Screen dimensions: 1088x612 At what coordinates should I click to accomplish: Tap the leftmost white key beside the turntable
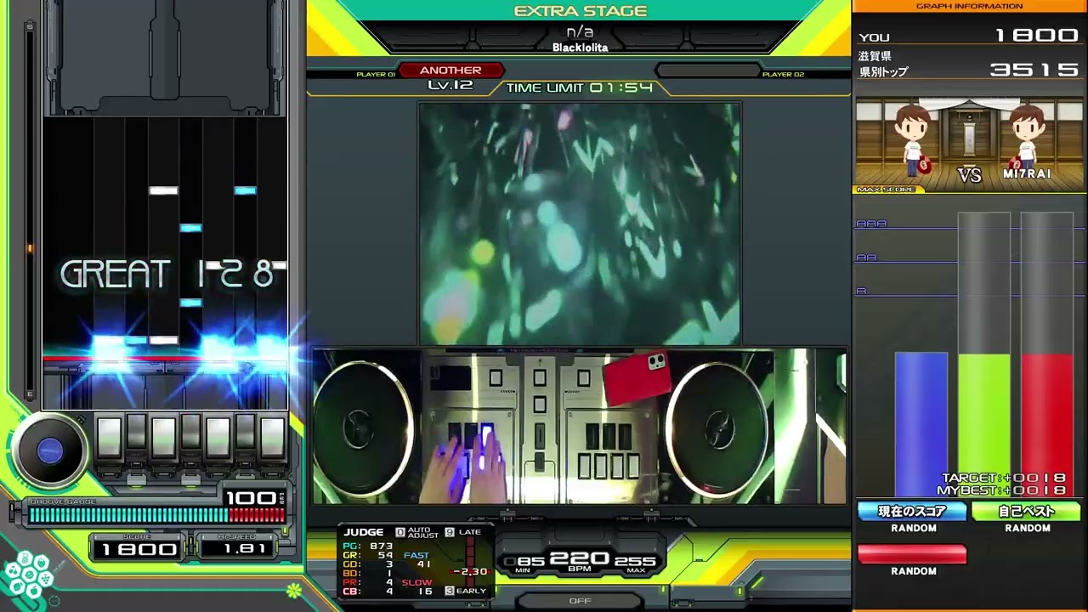pos(109,439)
